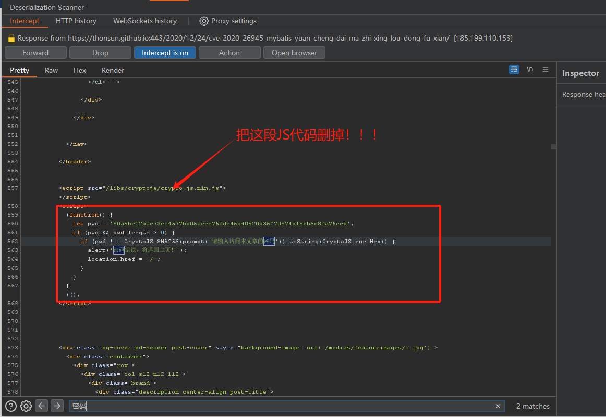
Task: Open the Proxy settings link
Action: 234,21
